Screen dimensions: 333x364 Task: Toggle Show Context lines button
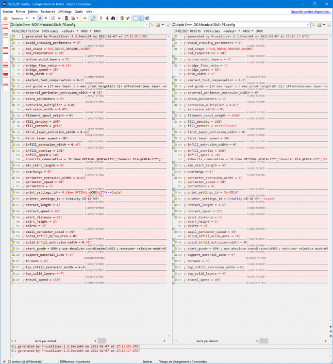53,18
